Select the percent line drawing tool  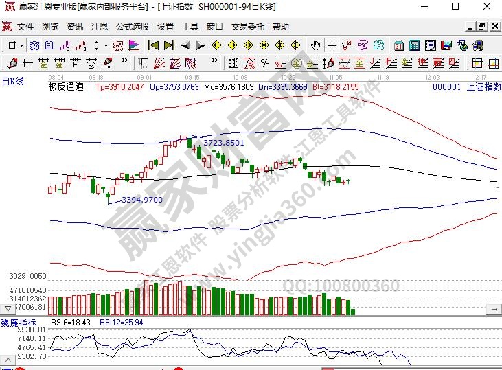pos(264,63)
